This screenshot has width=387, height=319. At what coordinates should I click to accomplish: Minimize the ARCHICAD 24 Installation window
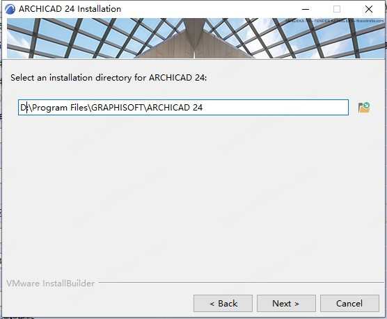(x=306, y=9)
